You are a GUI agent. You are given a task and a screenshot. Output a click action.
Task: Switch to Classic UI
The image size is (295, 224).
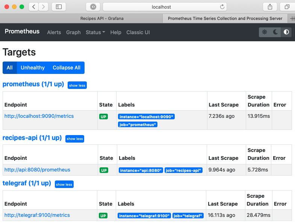(x=138, y=32)
